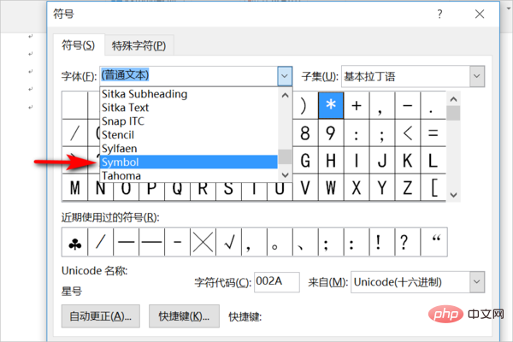Choose Symbol from the font list
Screen dimensions: 513x342
[188, 162]
